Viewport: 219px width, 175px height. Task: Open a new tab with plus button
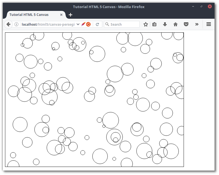point(70,15)
